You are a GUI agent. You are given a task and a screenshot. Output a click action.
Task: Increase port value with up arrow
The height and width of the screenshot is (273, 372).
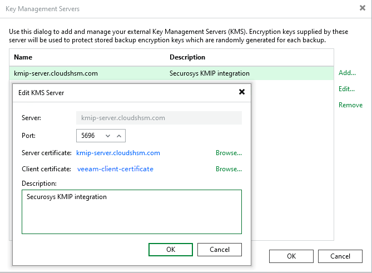119,136
